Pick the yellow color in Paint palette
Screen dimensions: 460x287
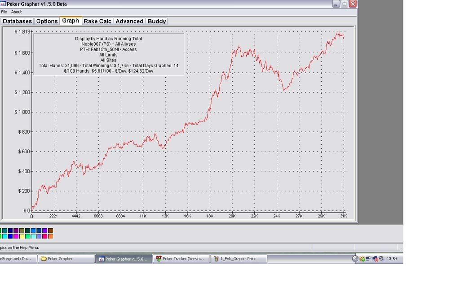click(x=22, y=236)
